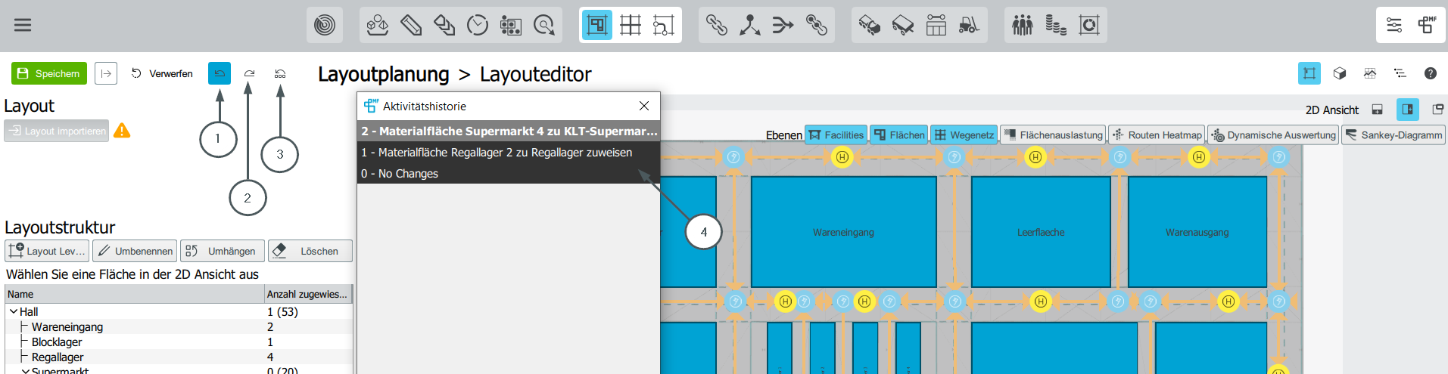Toggle the Wegenetz layer
Viewport: 1448px width, 374px height.
tap(964, 135)
